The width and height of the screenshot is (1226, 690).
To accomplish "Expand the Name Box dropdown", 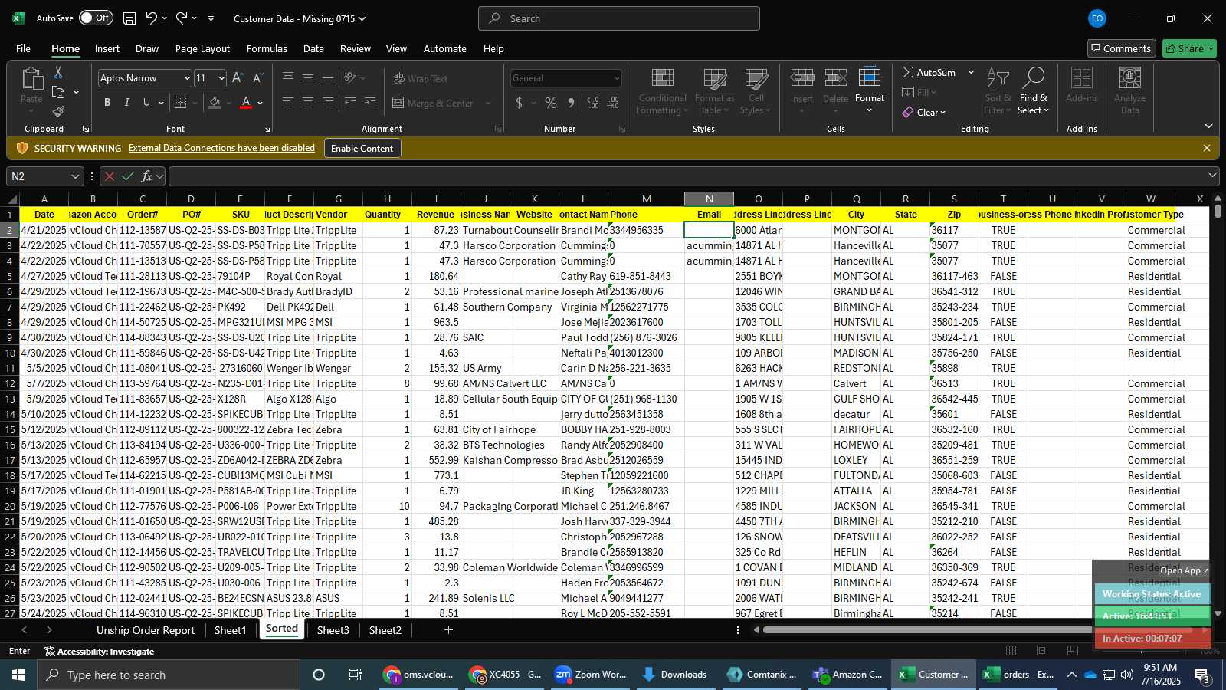I will 75,176.
